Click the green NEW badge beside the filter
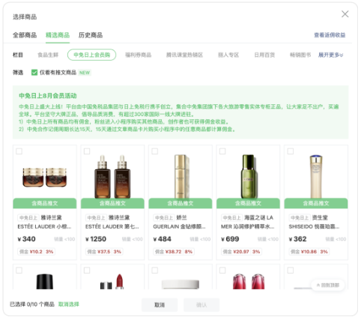Viewport: 361px width, 320px height. coord(85,73)
